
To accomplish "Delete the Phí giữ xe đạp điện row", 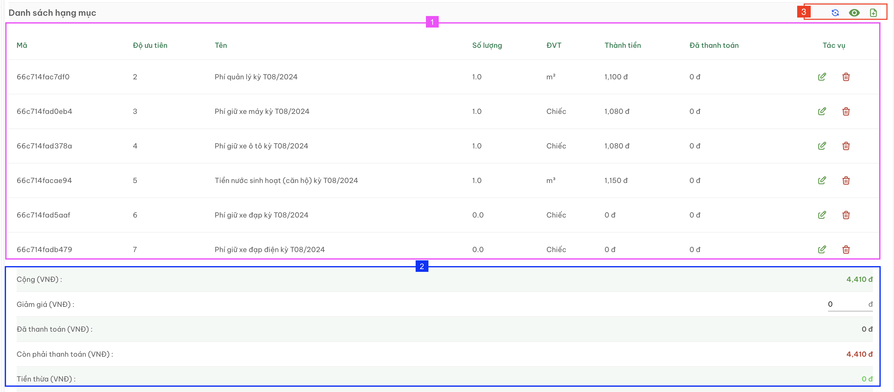I will 846,250.
